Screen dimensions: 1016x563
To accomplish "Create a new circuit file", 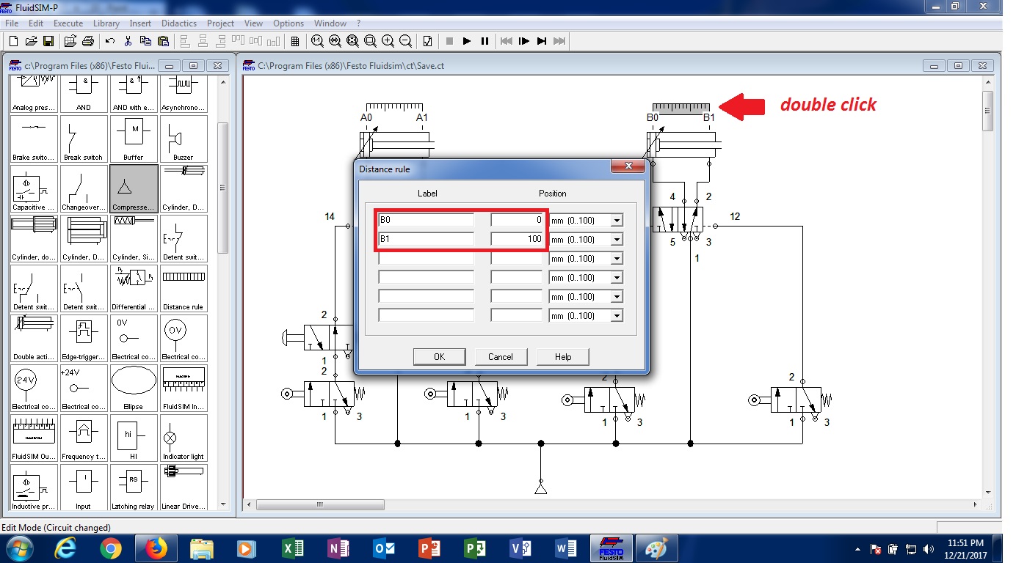I will tap(13, 41).
